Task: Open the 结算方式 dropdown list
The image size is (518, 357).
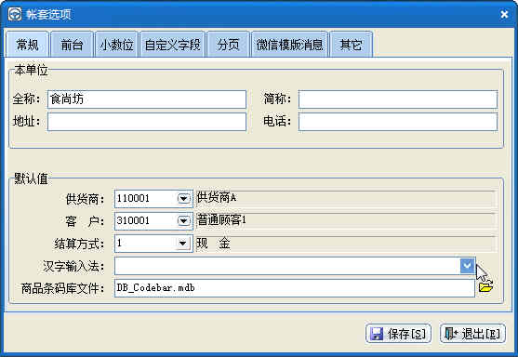Action: click(x=182, y=244)
